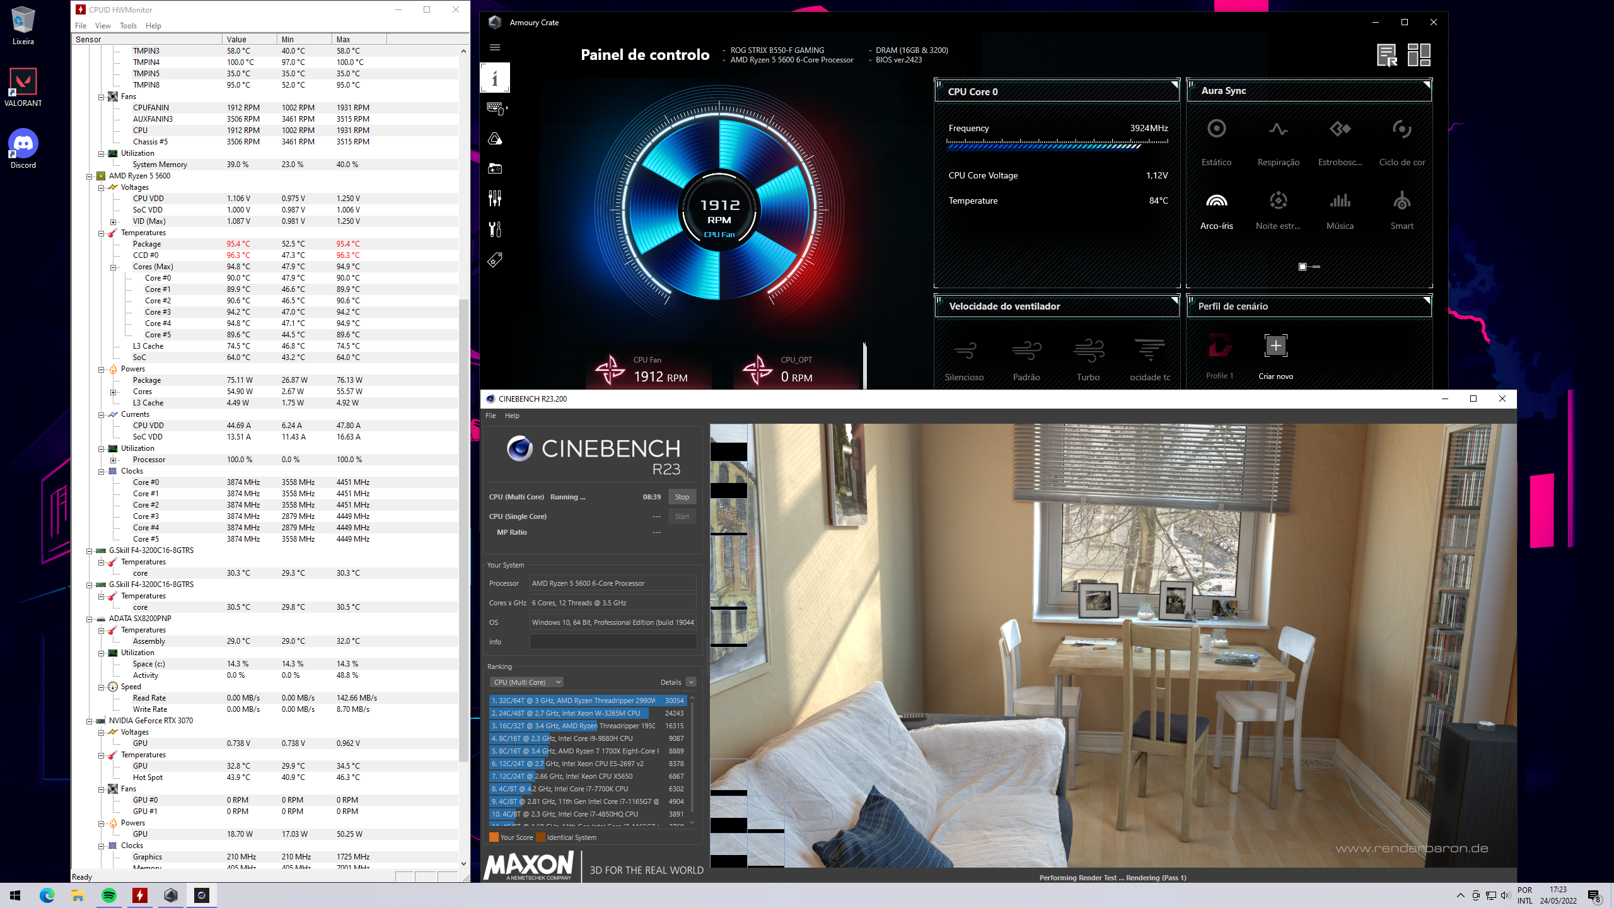Open Armoury Crate hamburger menu
Viewport: 1614px width, 908px height.
[495, 47]
